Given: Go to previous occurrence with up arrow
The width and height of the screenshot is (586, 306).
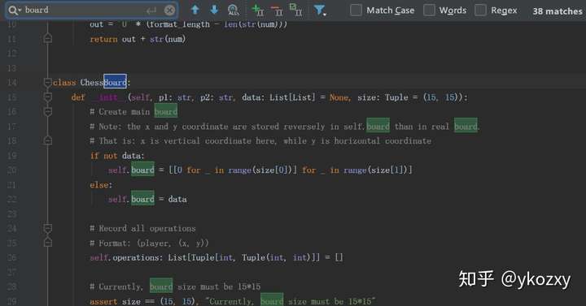Looking at the screenshot, I should pos(195,10).
